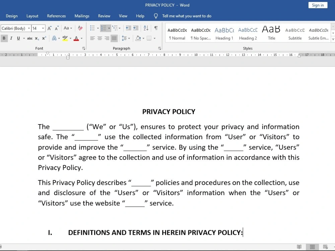Toggle Numbering list button
This screenshot has width=335, height=251.
(104, 28)
